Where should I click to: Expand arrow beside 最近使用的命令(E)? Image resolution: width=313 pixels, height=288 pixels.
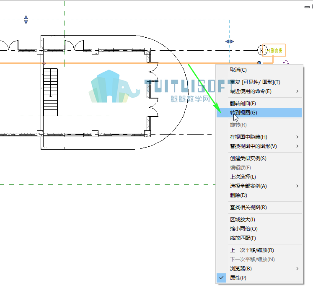click(297, 91)
